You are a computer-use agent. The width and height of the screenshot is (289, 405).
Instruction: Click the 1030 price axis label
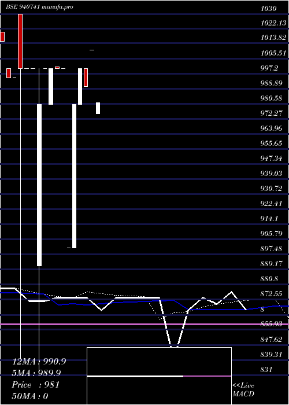click(x=269, y=9)
